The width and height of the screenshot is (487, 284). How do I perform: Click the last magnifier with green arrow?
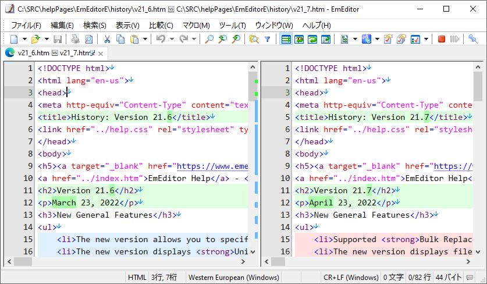pos(236,39)
